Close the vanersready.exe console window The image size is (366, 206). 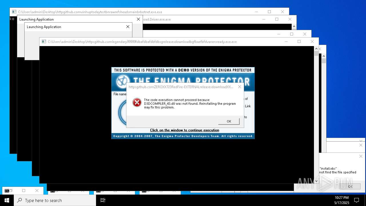pos(312,41)
